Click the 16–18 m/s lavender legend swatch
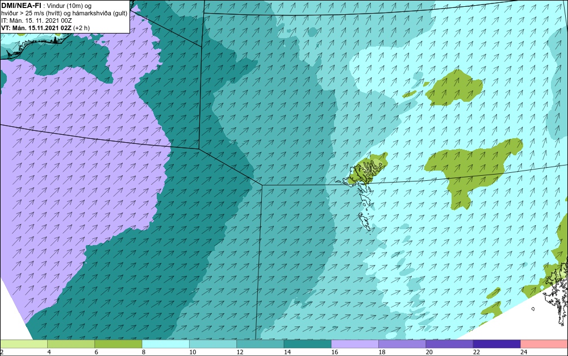This screenshot has height=356, width=568. [x=355, y=343]
